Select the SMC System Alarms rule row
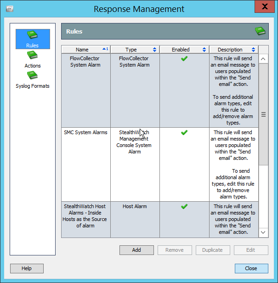The height and width of the screenshot is (283, 278). click(x=85, y=132)
